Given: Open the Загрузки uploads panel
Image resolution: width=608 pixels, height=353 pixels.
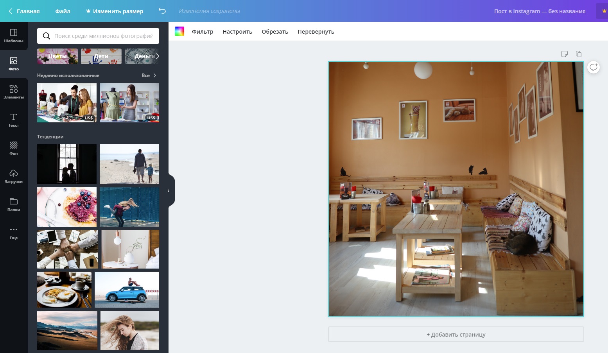Looking at the screenshot, I should pyautogui.click(x=14, y=176).
